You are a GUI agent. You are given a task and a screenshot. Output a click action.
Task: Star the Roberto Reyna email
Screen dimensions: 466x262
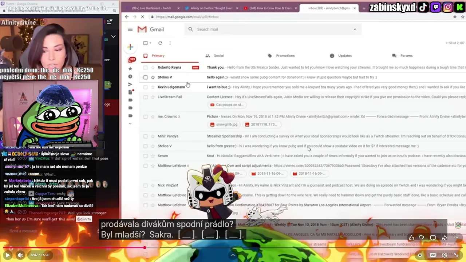click(x=153, y=67)
